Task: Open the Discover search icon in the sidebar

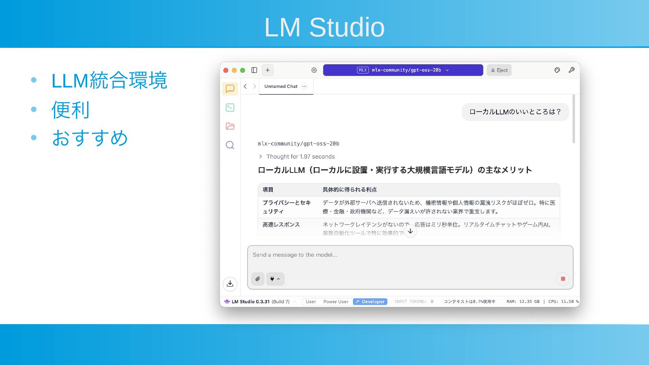Action: pos(230,145)
